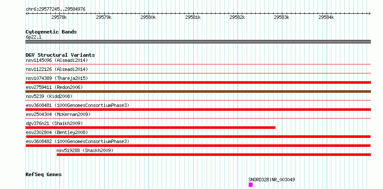
Task: Click the 29584k ruler tick label
Action: pyautogui.click(x=326, y=17)
